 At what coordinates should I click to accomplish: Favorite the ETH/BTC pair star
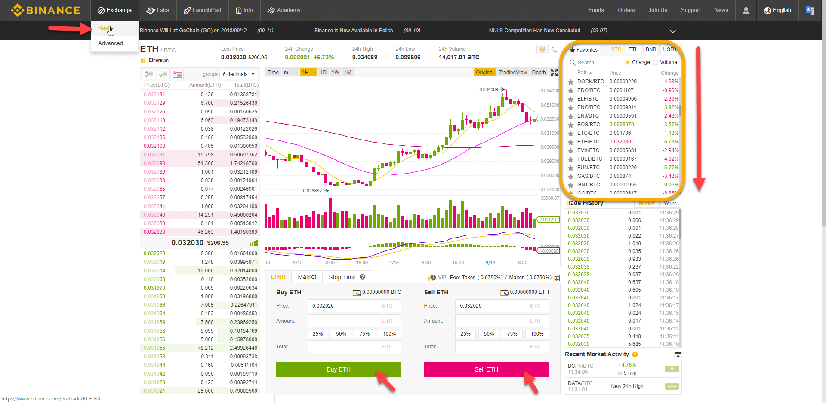570,142
